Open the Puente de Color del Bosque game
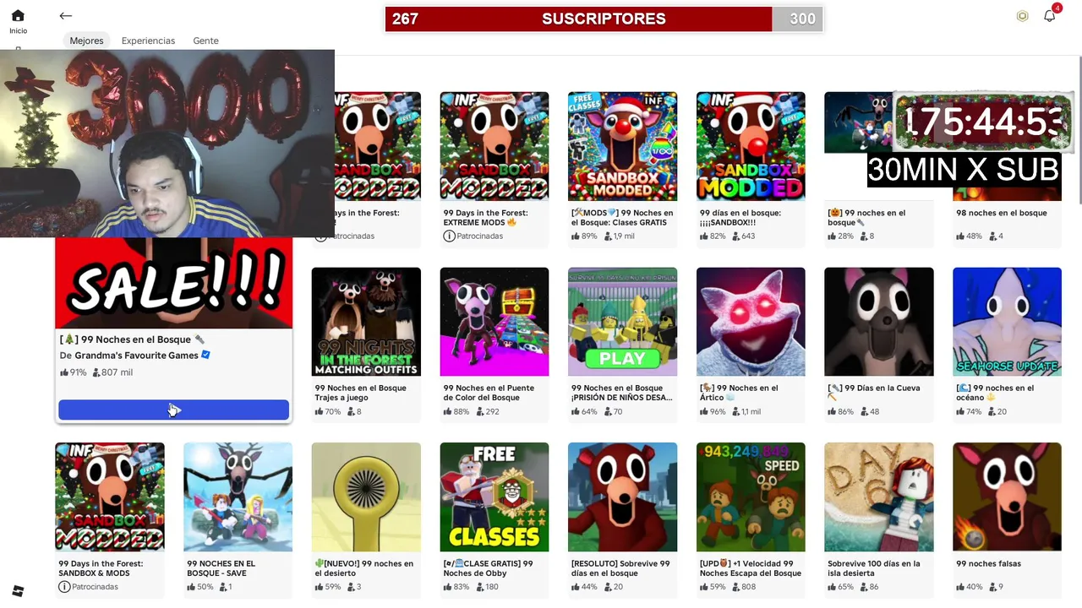The width and height of the screenshot is (1082, 608). pos(495,322)
